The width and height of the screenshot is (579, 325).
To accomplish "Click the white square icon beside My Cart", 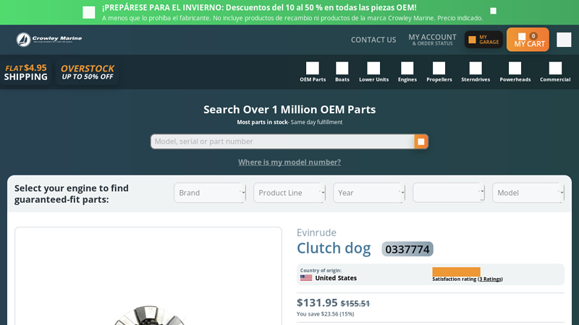I will coord(564,40).
